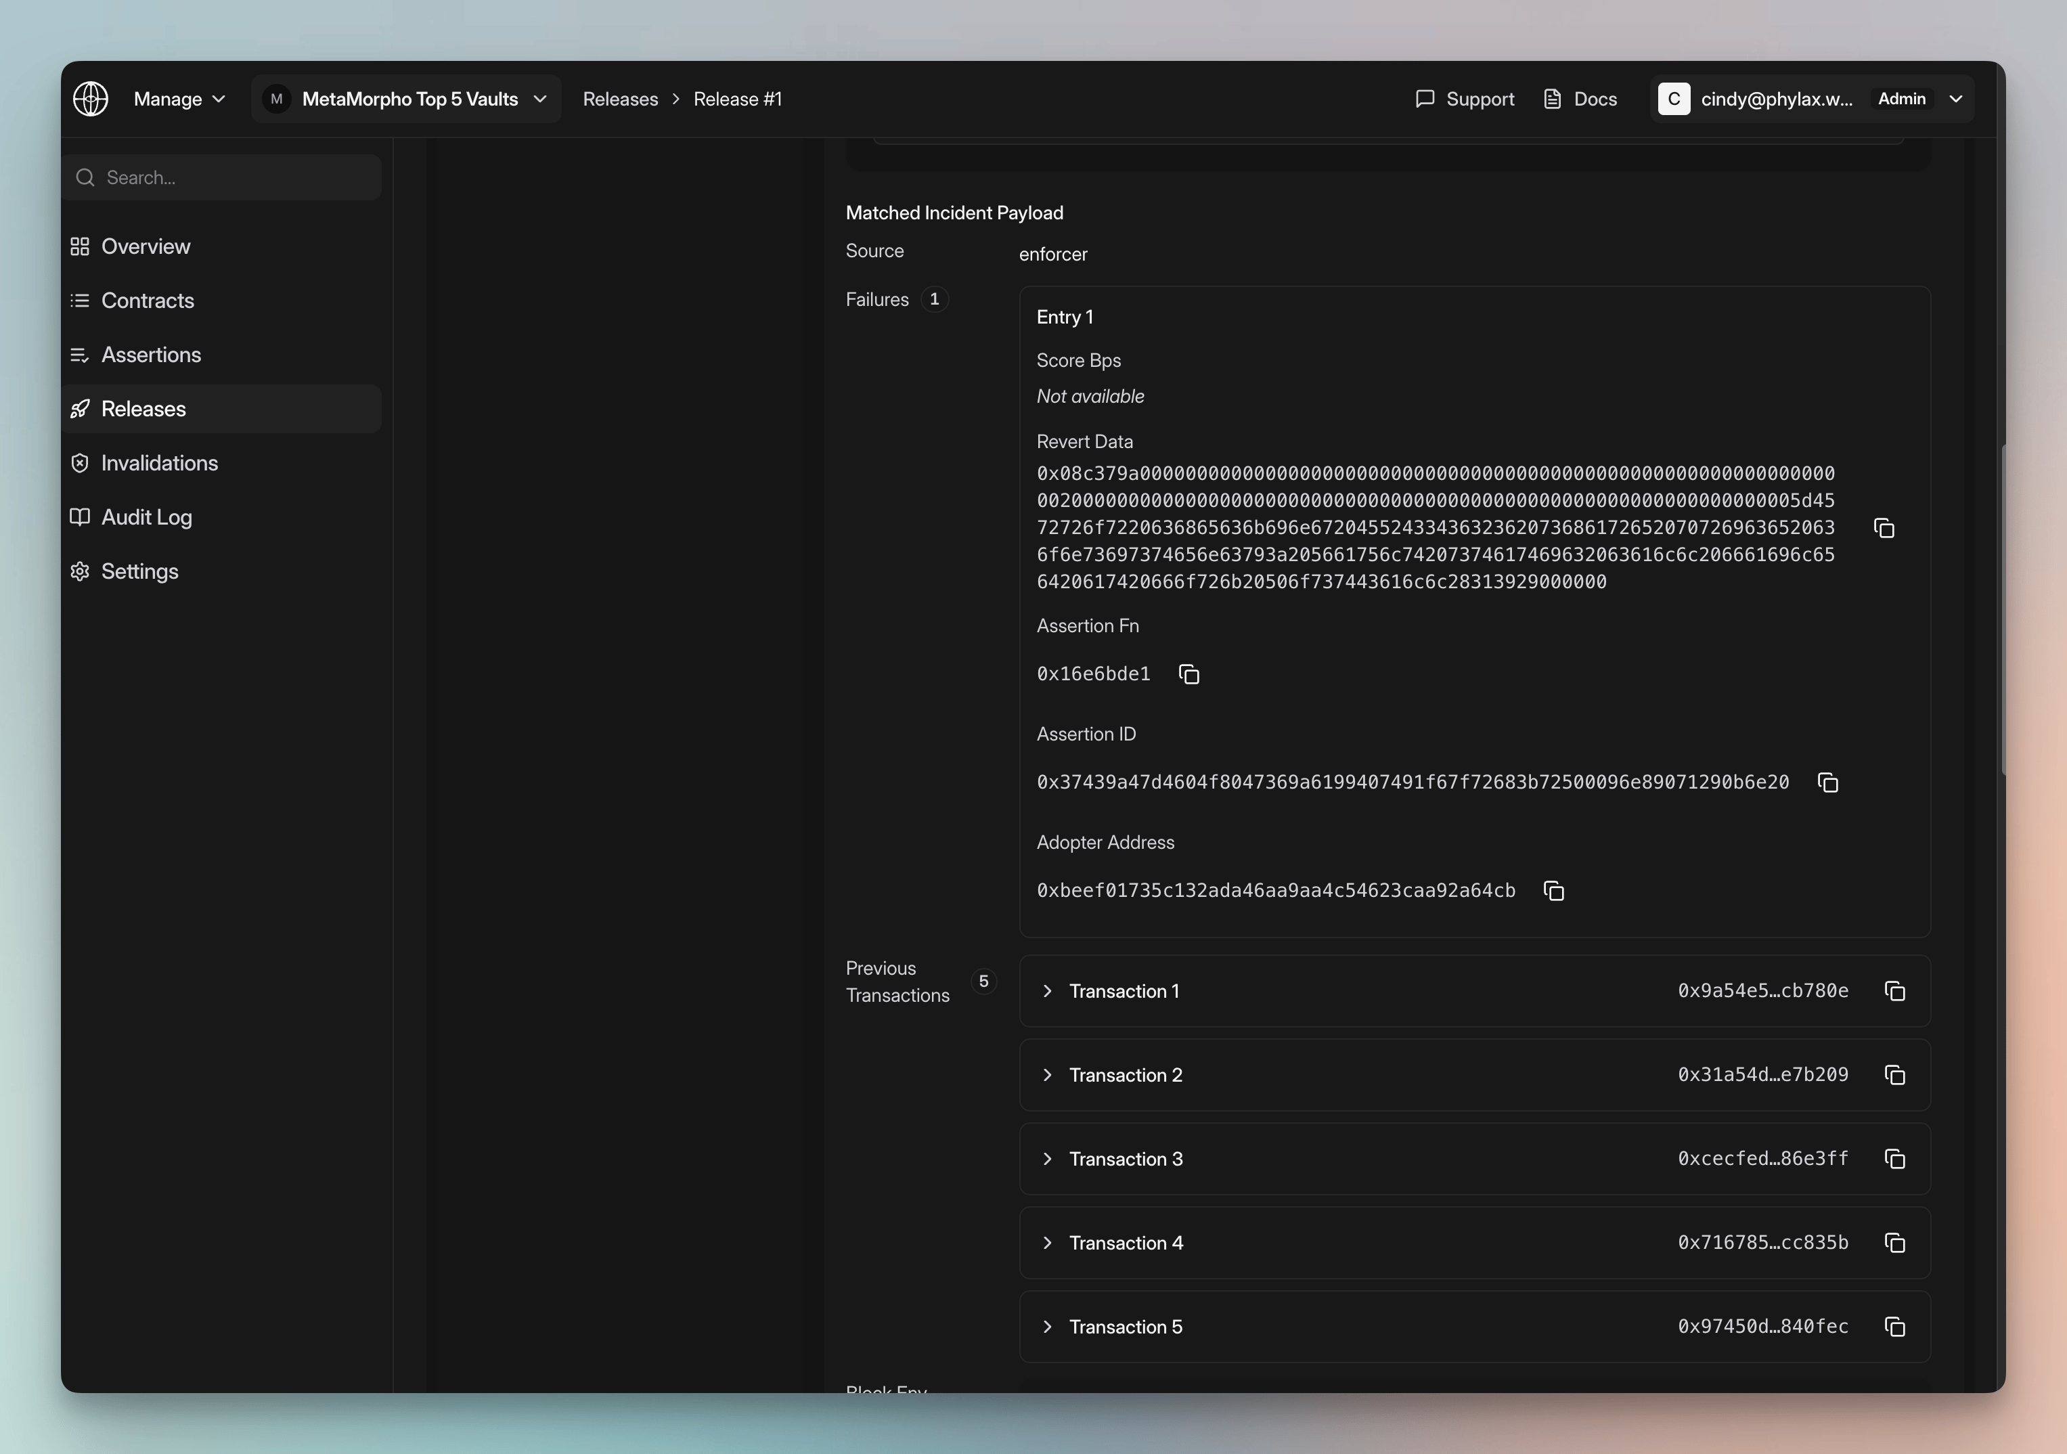Screen dimensions: 2067x1454
Task: Open Overview in sidebar
Action: click(x=221, y=246)
